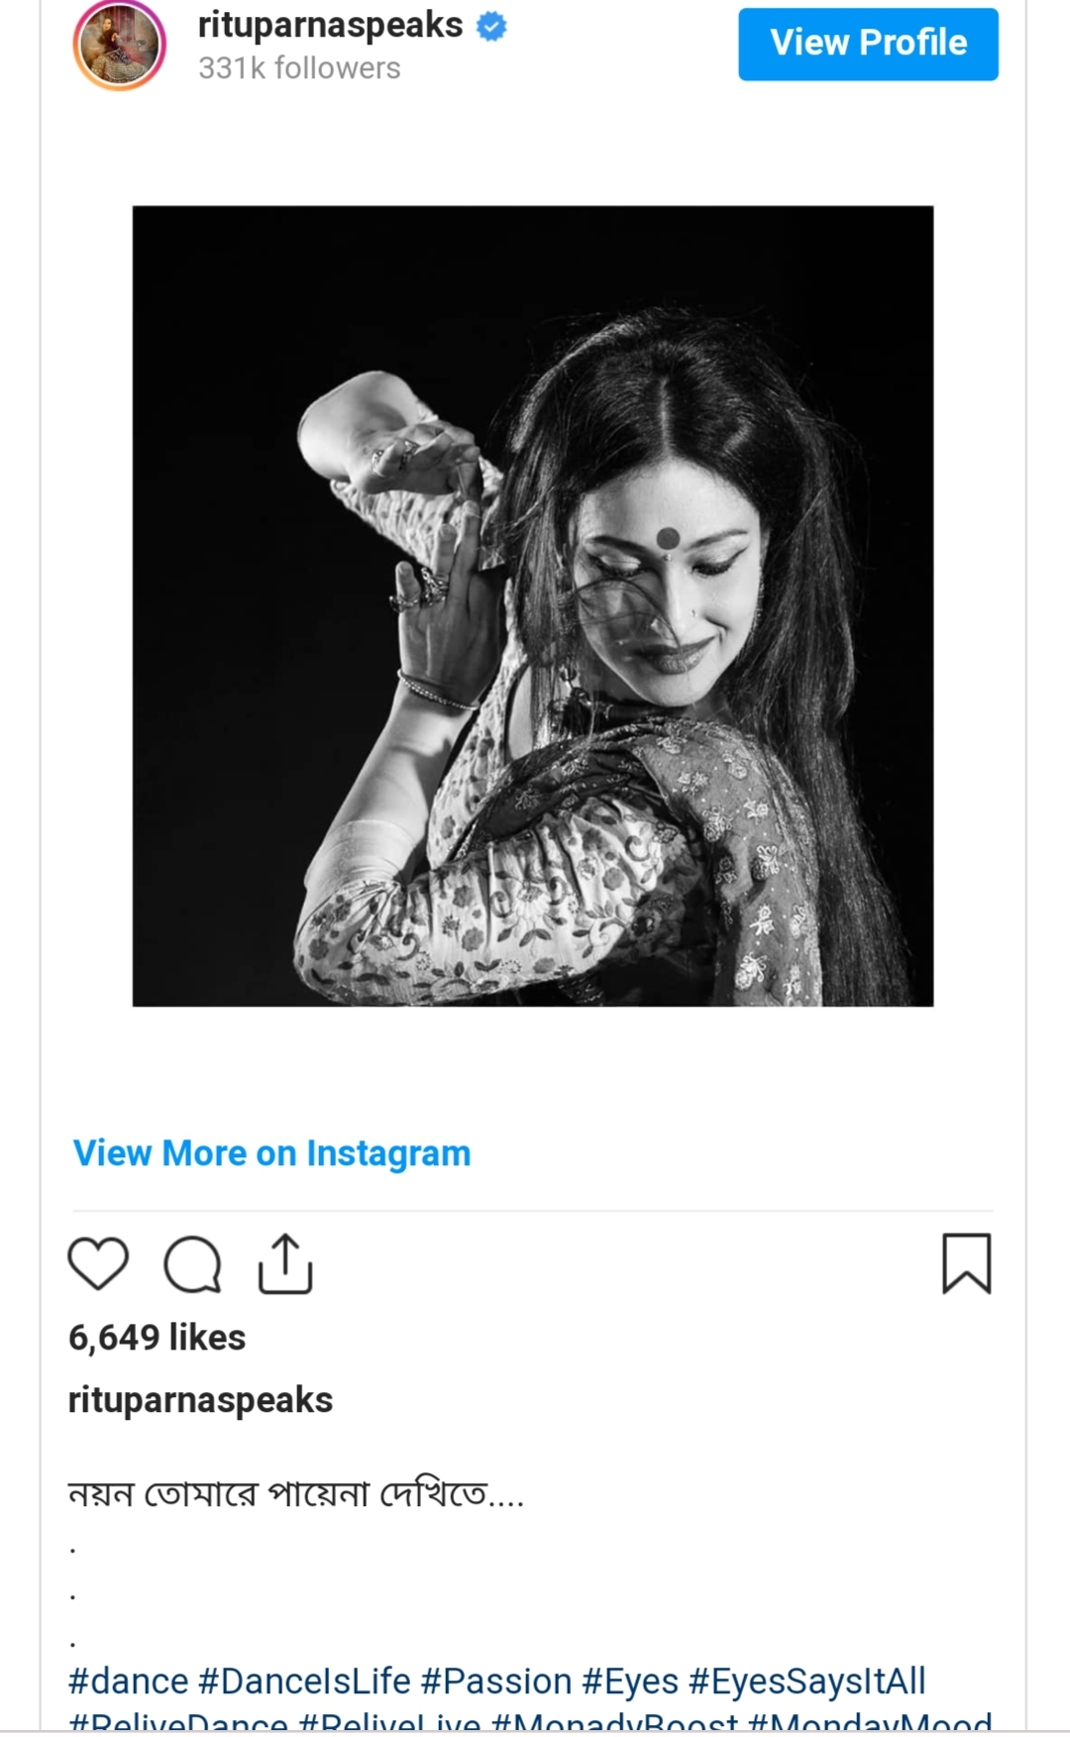Open the black-and-white dance photo
The width and height of the screenshot is (1070, 1737).
533,605
